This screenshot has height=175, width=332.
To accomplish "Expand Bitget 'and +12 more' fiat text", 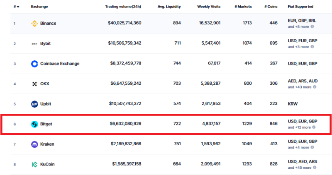I will click(x=299, y=127).
